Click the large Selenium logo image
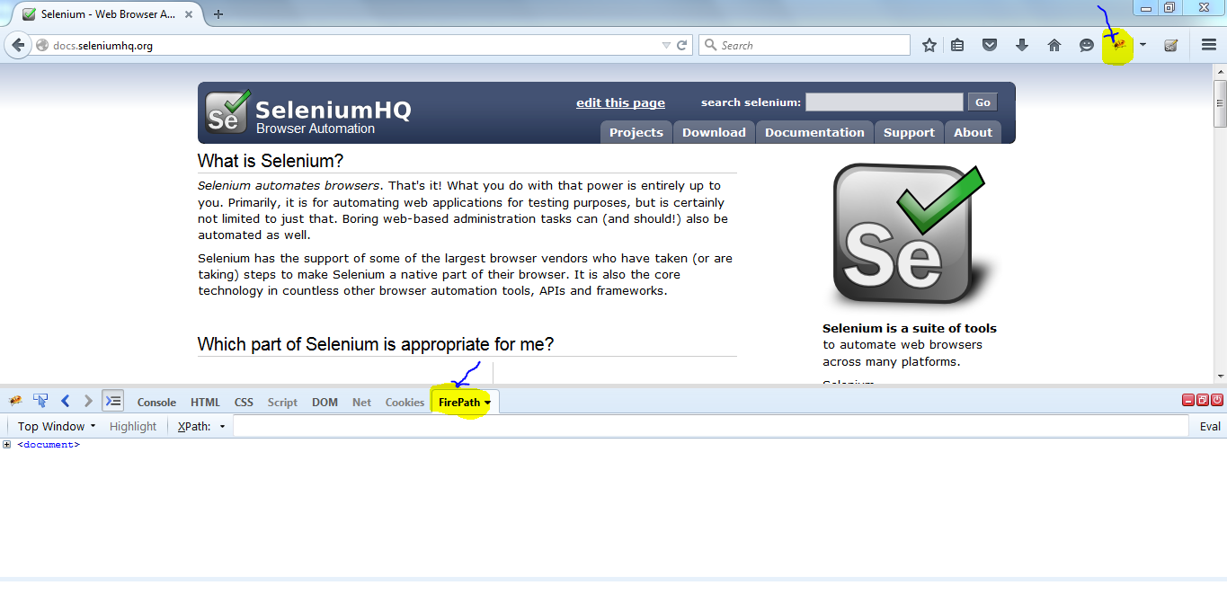Image resolution: width=1227 pixels, height=594 pixels. 910,236
